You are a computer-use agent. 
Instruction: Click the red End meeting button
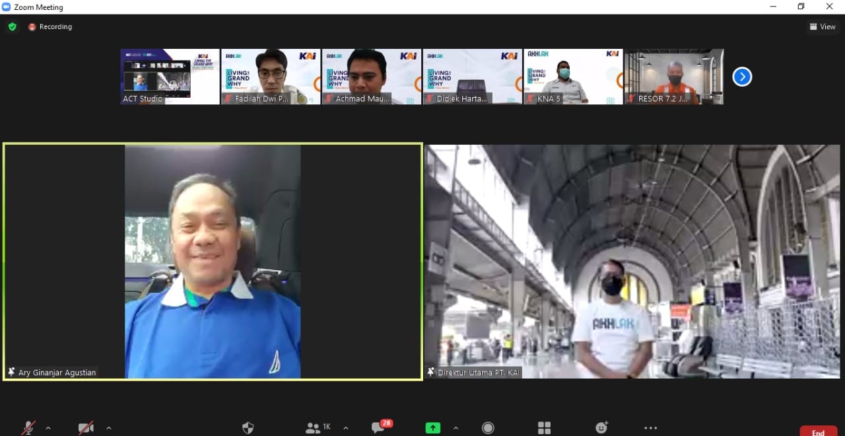coord(818,432)
